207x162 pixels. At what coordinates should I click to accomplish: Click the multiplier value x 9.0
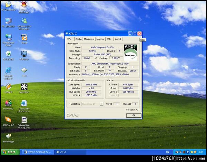[x=91, y=88]
